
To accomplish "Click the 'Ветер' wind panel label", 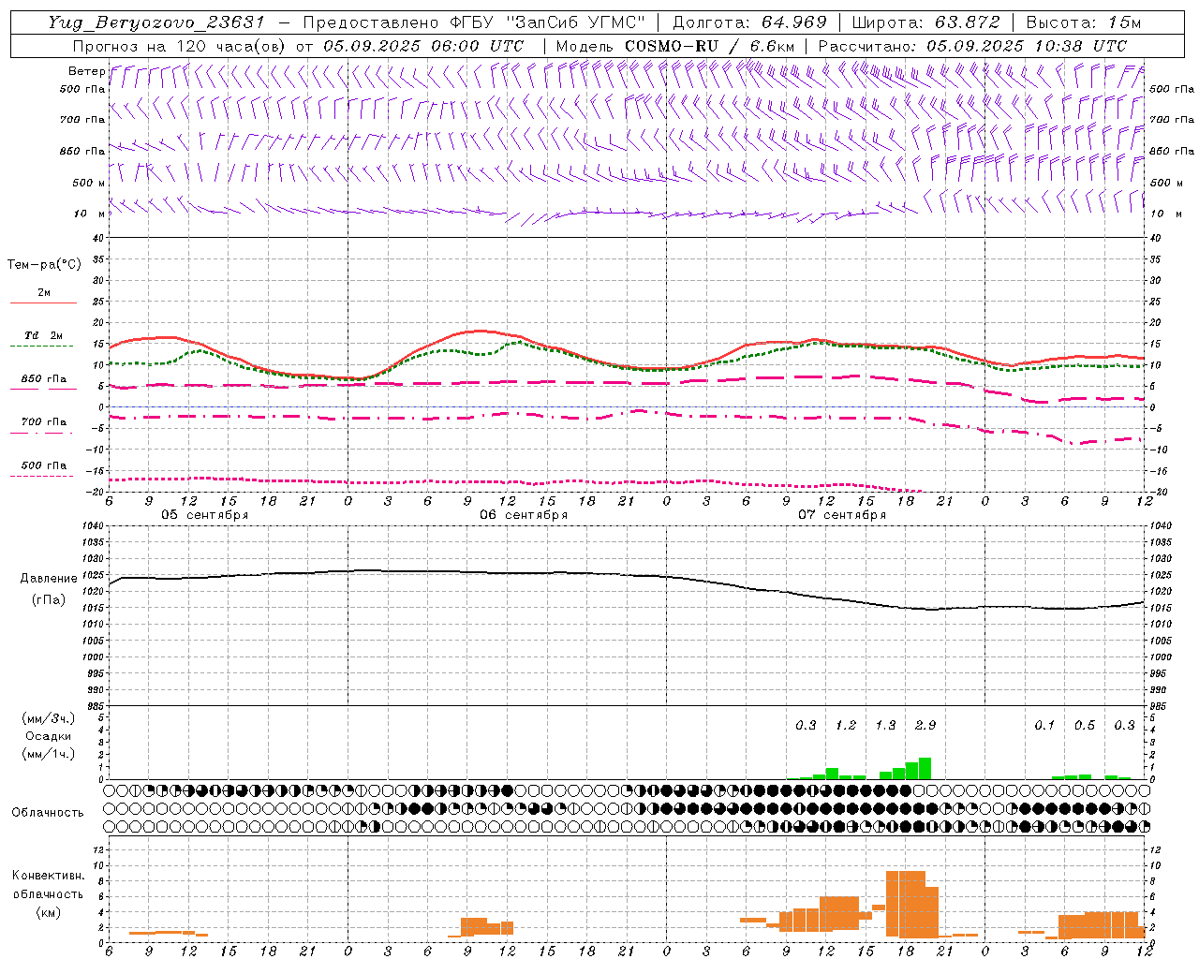I will coord(86,71).
